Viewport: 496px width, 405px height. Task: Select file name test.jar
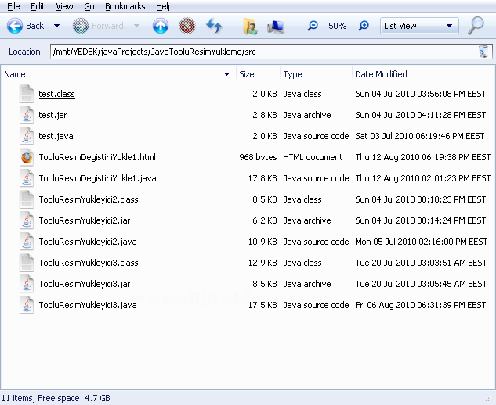coord(52,115)
